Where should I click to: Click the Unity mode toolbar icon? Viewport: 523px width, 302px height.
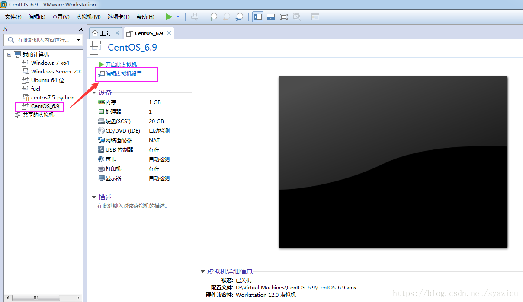coord(297,17)
